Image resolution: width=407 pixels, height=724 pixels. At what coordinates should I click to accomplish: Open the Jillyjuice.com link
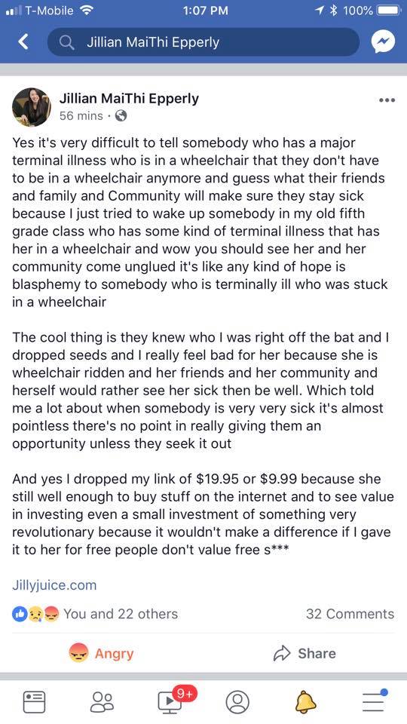pos(54,585)
